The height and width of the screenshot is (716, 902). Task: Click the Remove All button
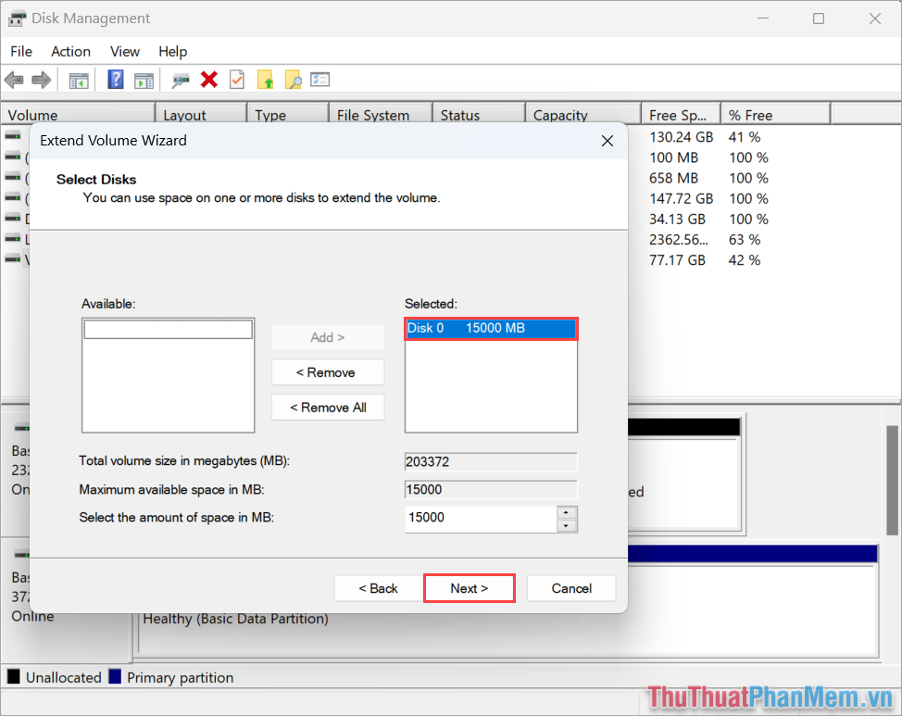coord(328,407)
